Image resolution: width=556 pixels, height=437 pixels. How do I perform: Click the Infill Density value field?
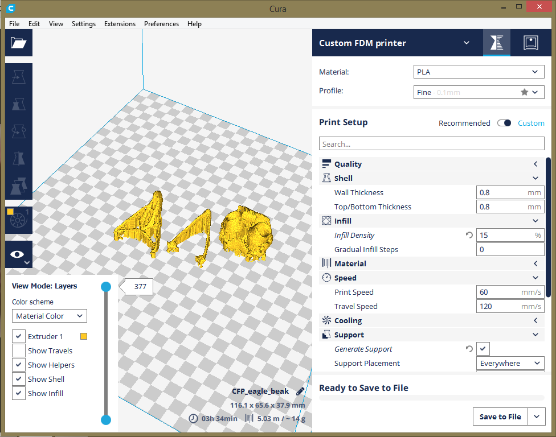click(510, 235)
